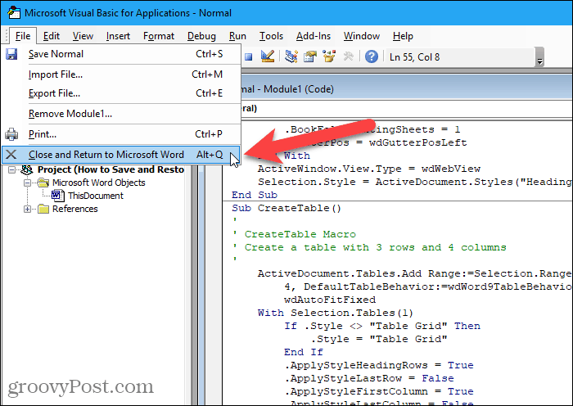Open the View menu

(83, 36)
